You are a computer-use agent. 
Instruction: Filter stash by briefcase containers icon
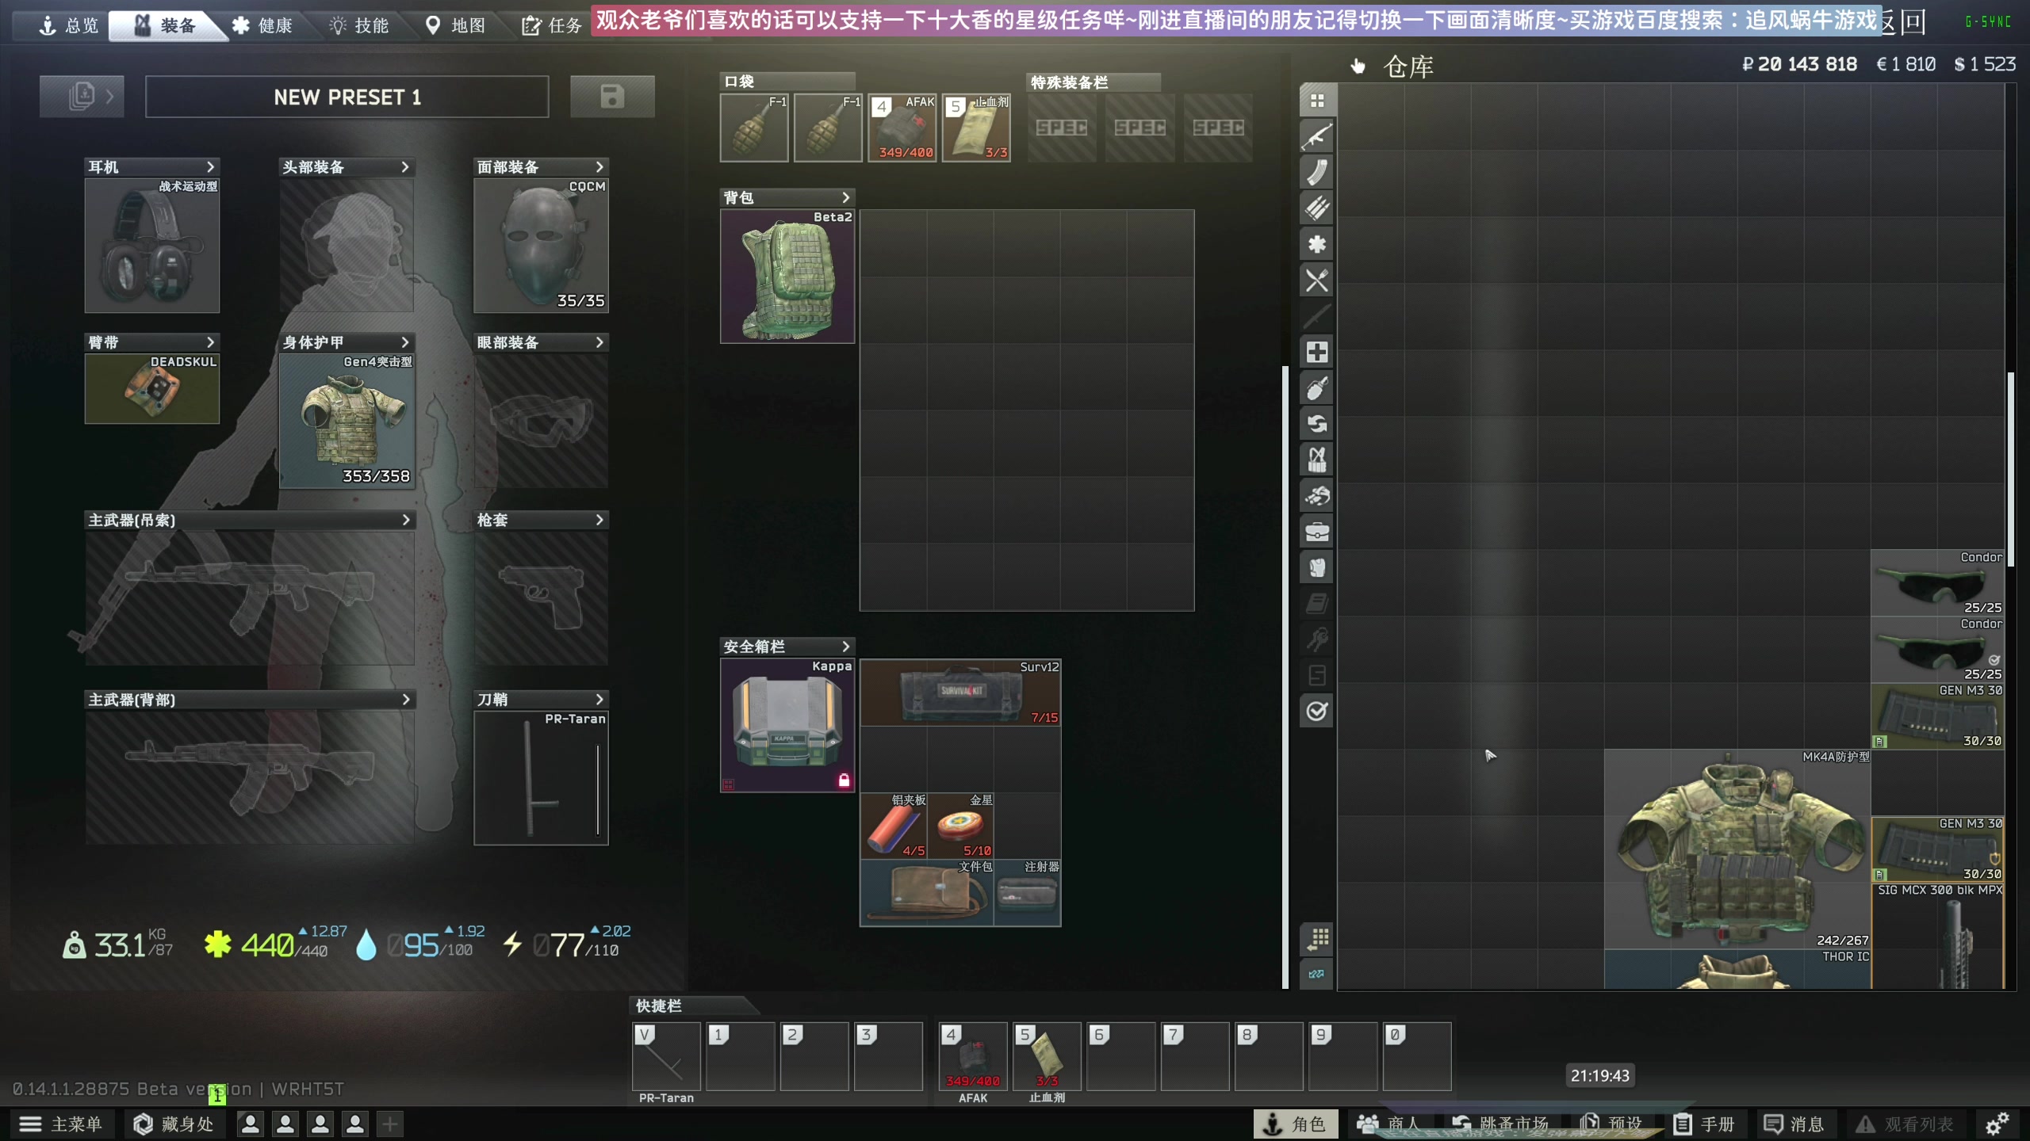point(1317,532)
